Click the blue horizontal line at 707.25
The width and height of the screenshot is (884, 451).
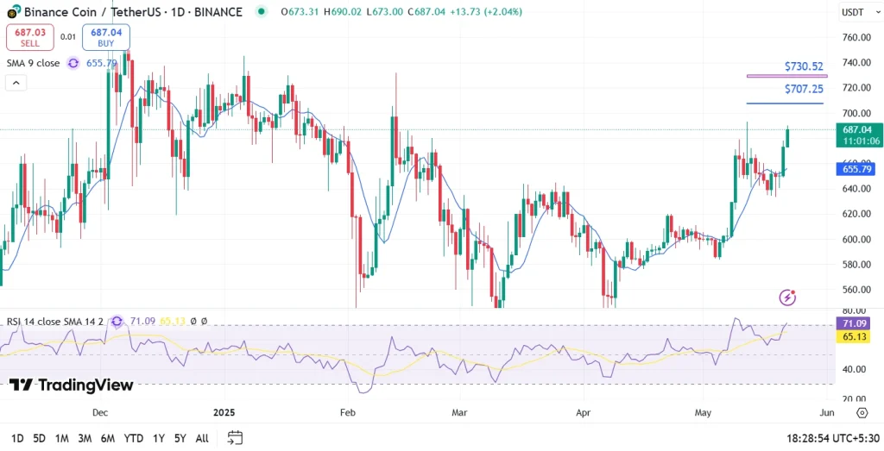(x=785, y=103)
